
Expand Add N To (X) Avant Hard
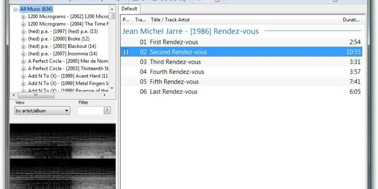24,77
